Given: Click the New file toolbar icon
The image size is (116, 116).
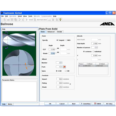Looking at the screenshot, I should (x=5, y=20).
